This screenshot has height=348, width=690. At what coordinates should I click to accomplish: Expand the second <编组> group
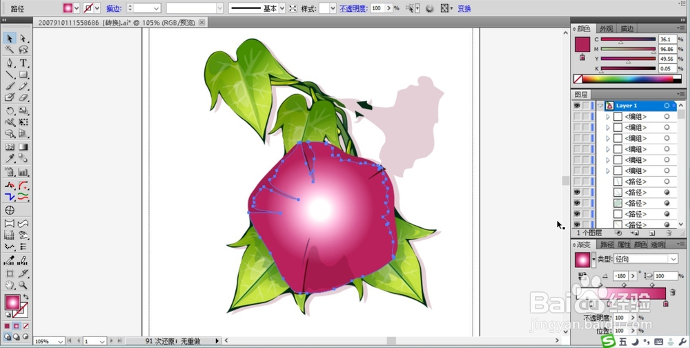[x=608, y=128]
